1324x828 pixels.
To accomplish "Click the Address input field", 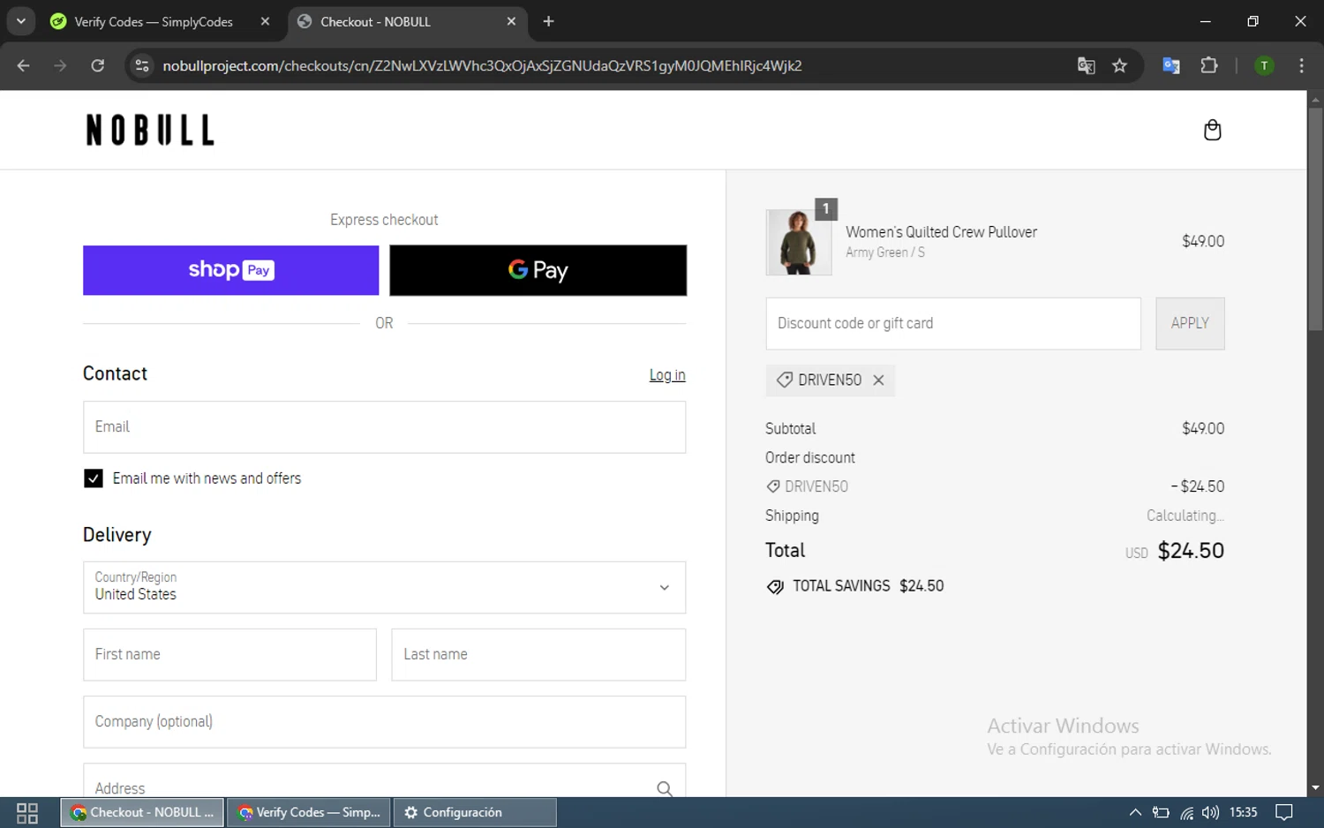I will 384,781.
